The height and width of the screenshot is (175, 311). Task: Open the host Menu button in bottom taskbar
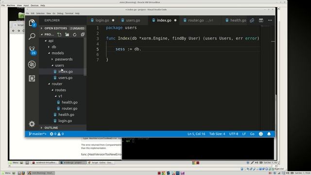point(6,173)
